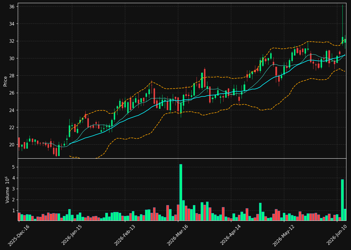Screen dimensions: 351x250
Task: Select price axis tick label 26
Action: 12,93
